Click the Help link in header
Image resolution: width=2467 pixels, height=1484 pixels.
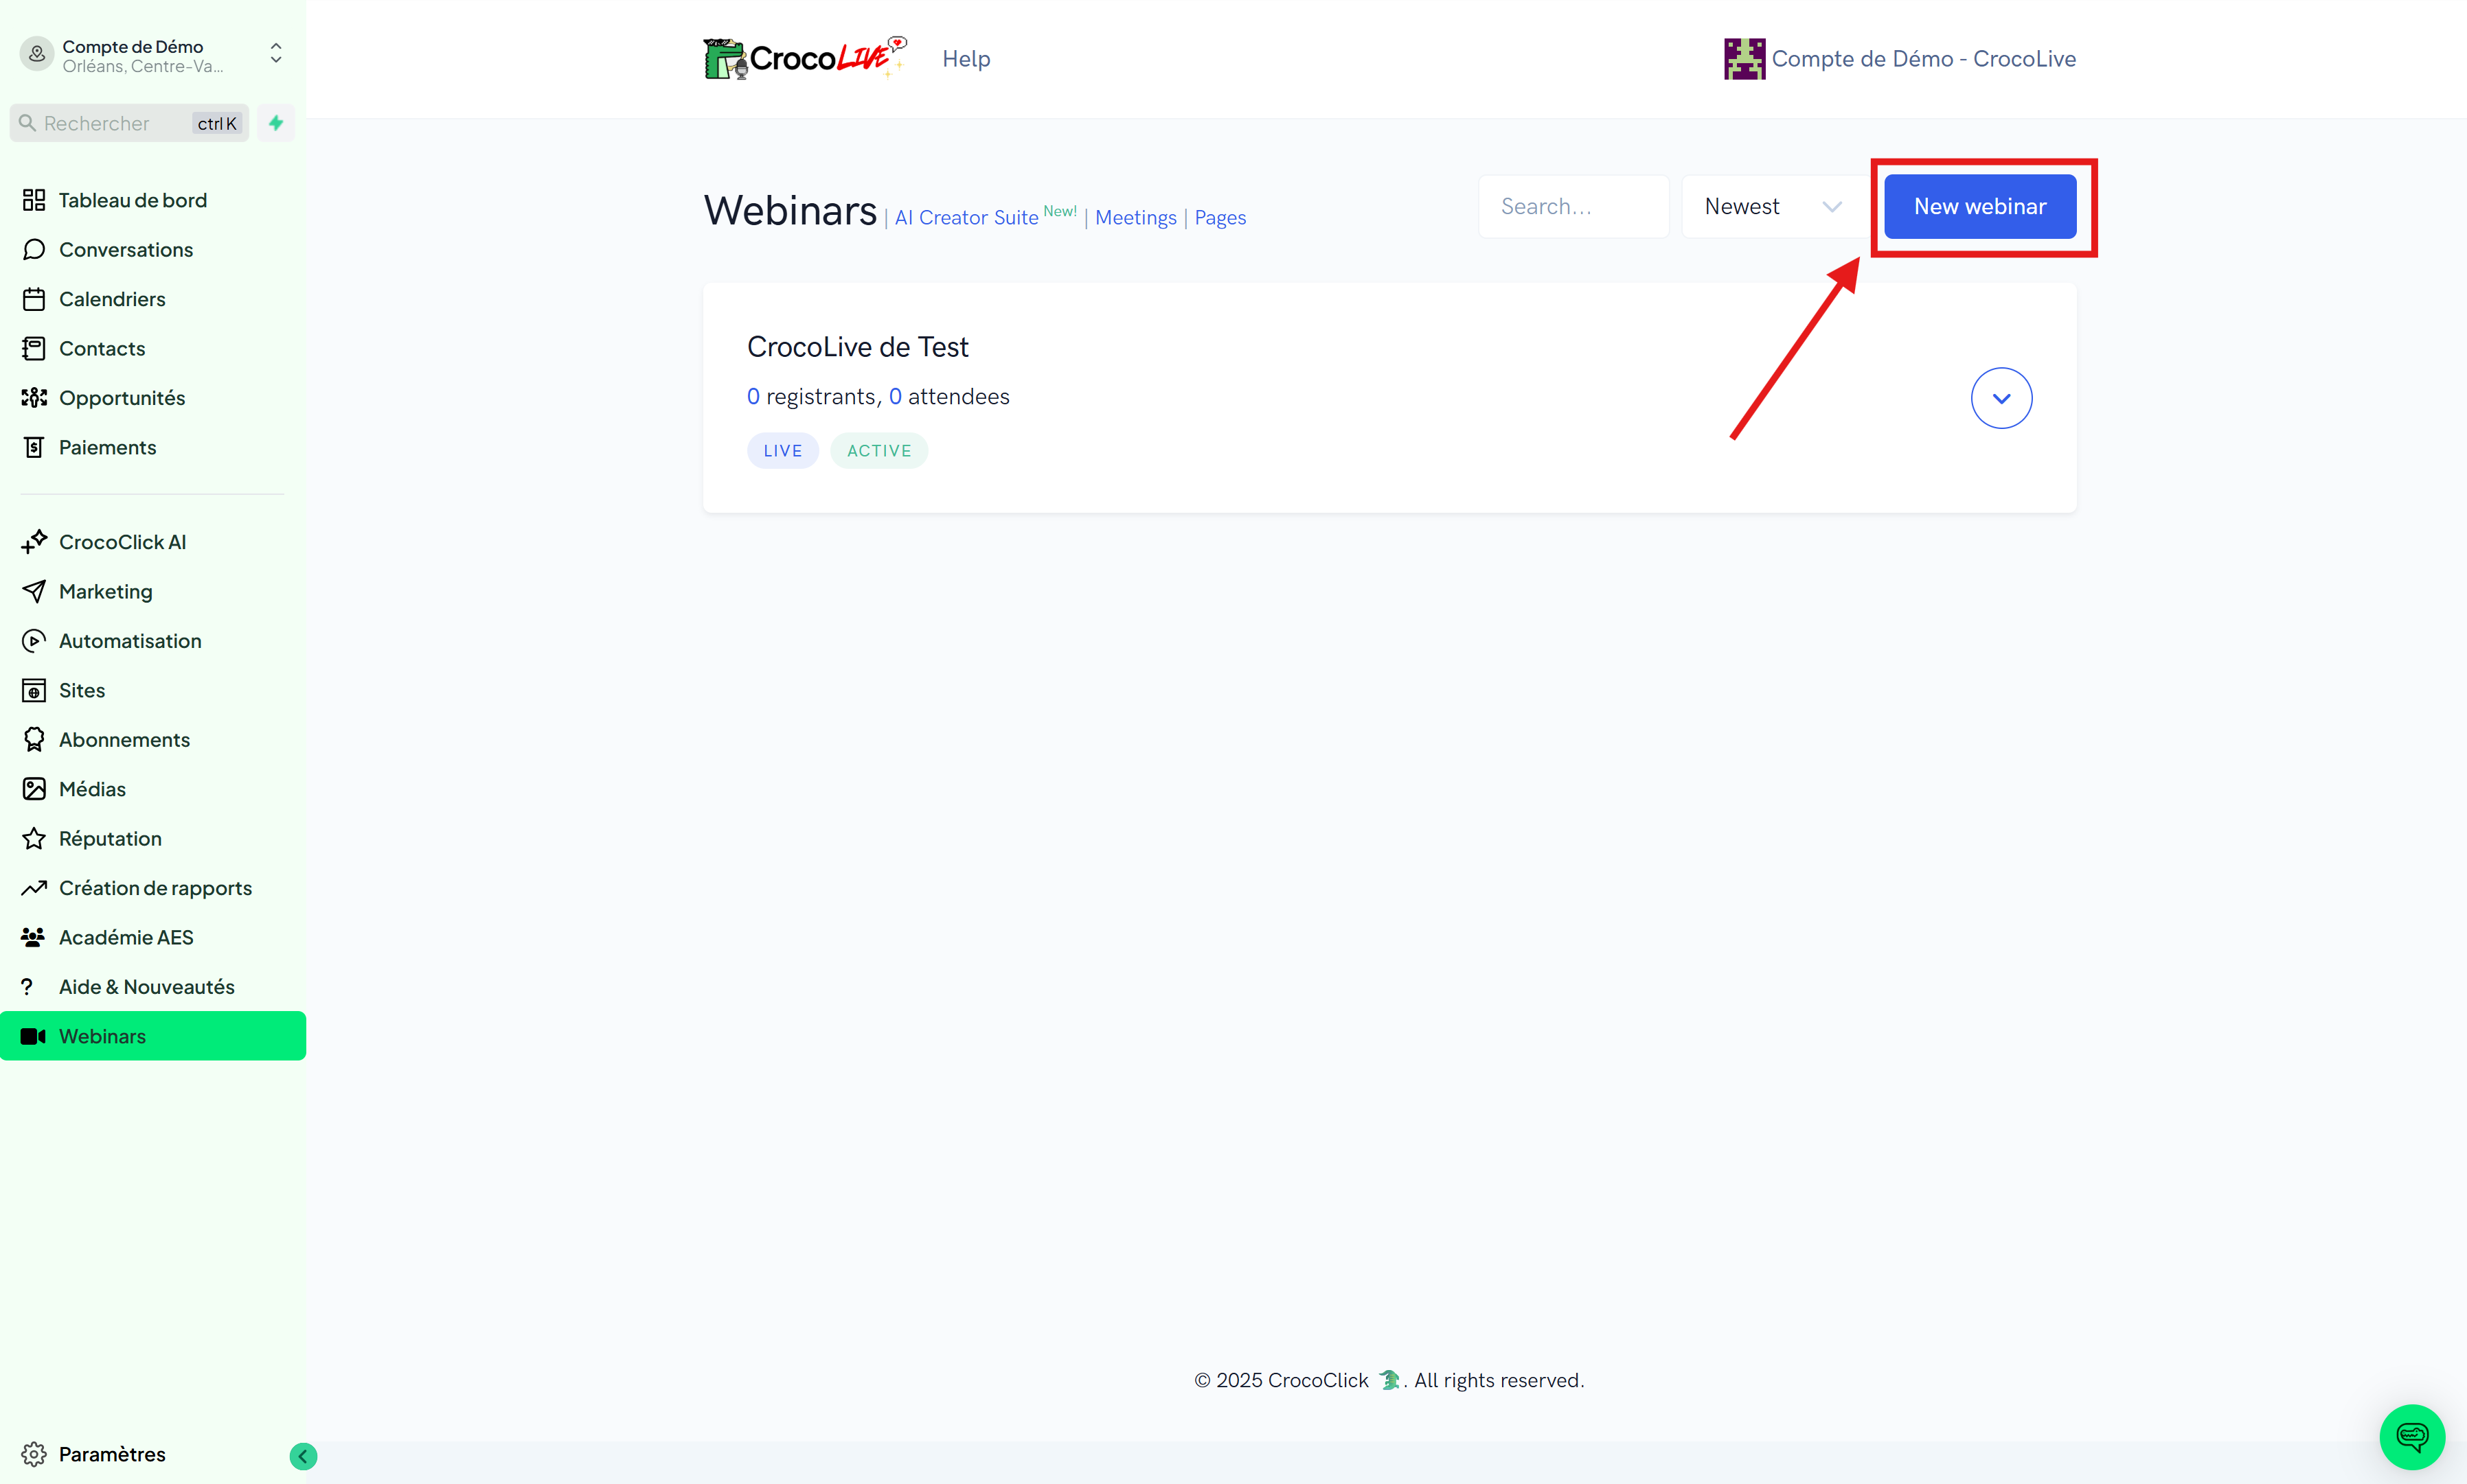(966, 59)
